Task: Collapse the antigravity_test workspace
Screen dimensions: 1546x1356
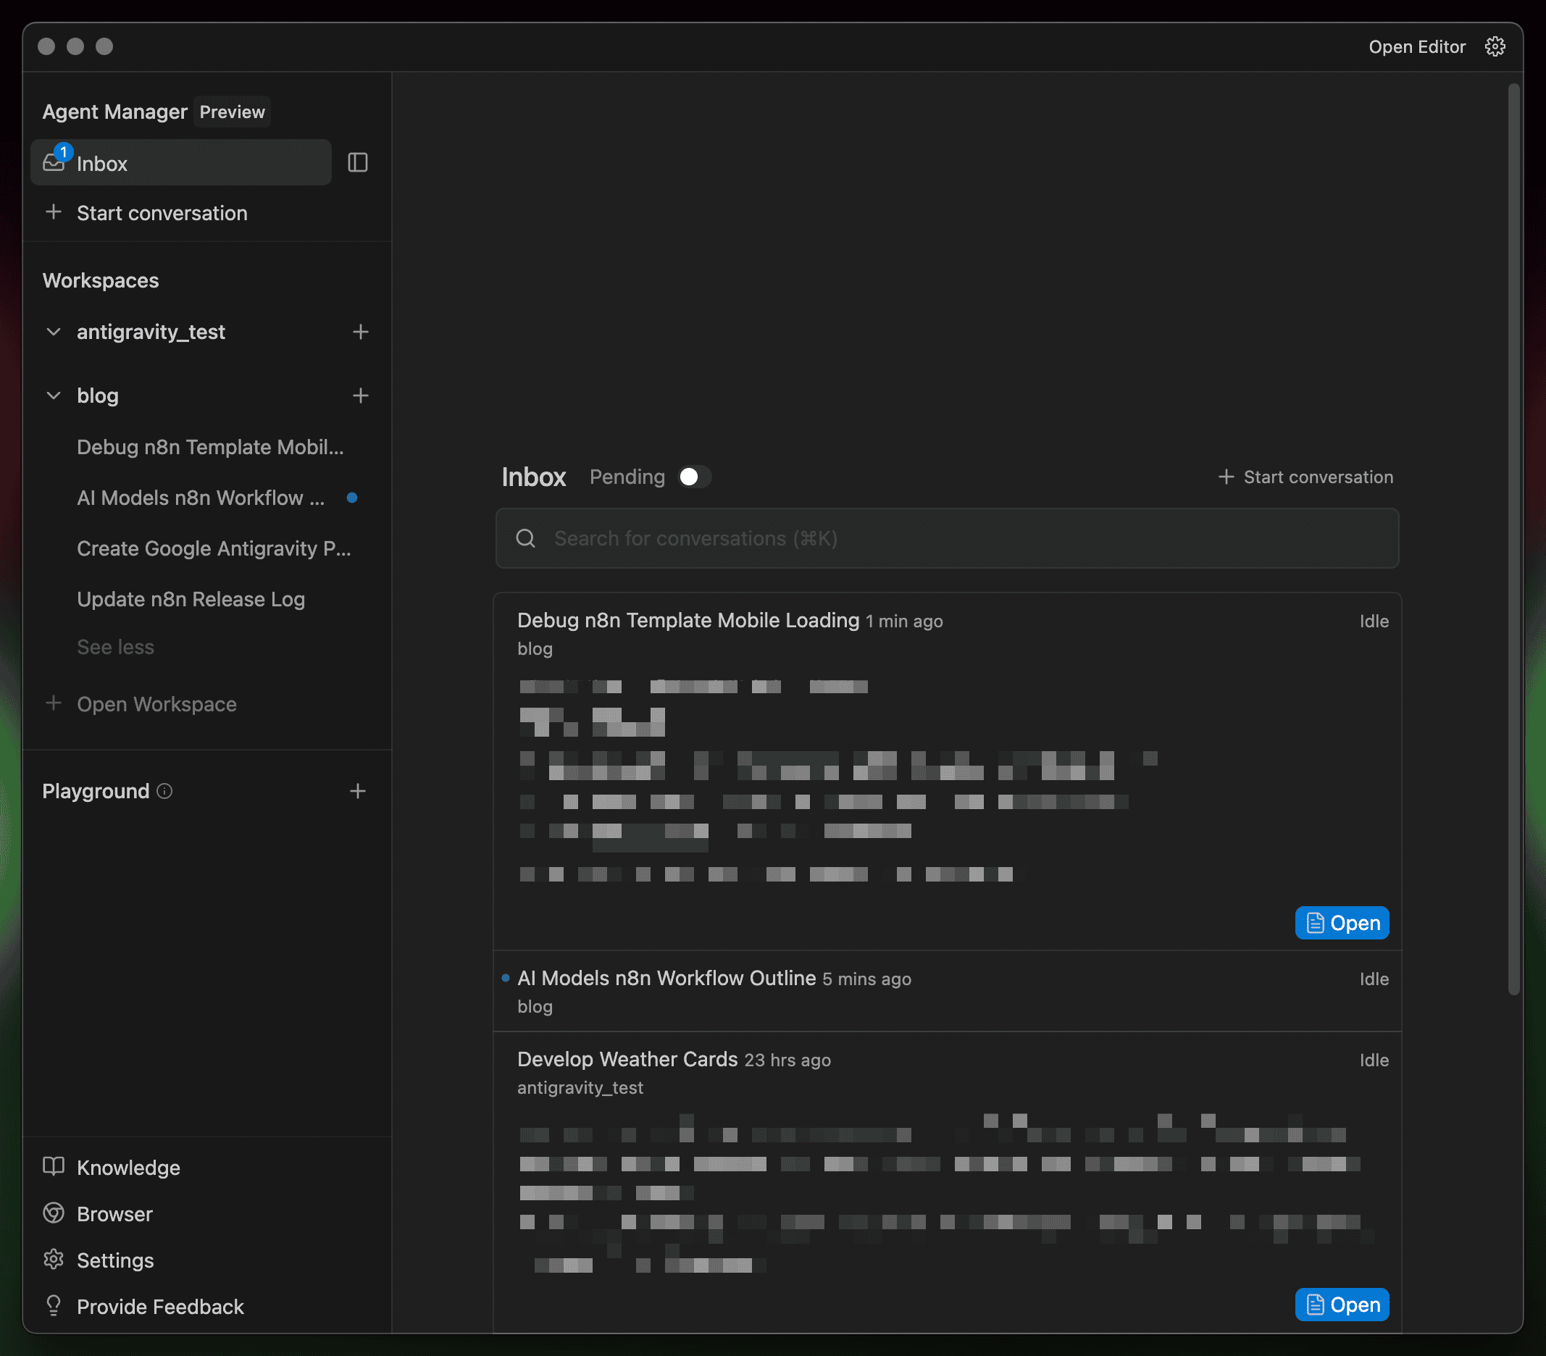Action: pos(53,331)
